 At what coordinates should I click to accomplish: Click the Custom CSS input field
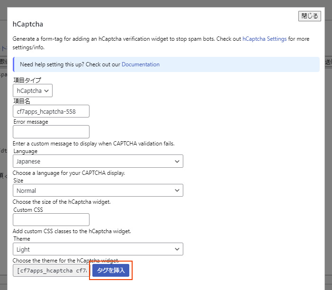pos(51,220)
